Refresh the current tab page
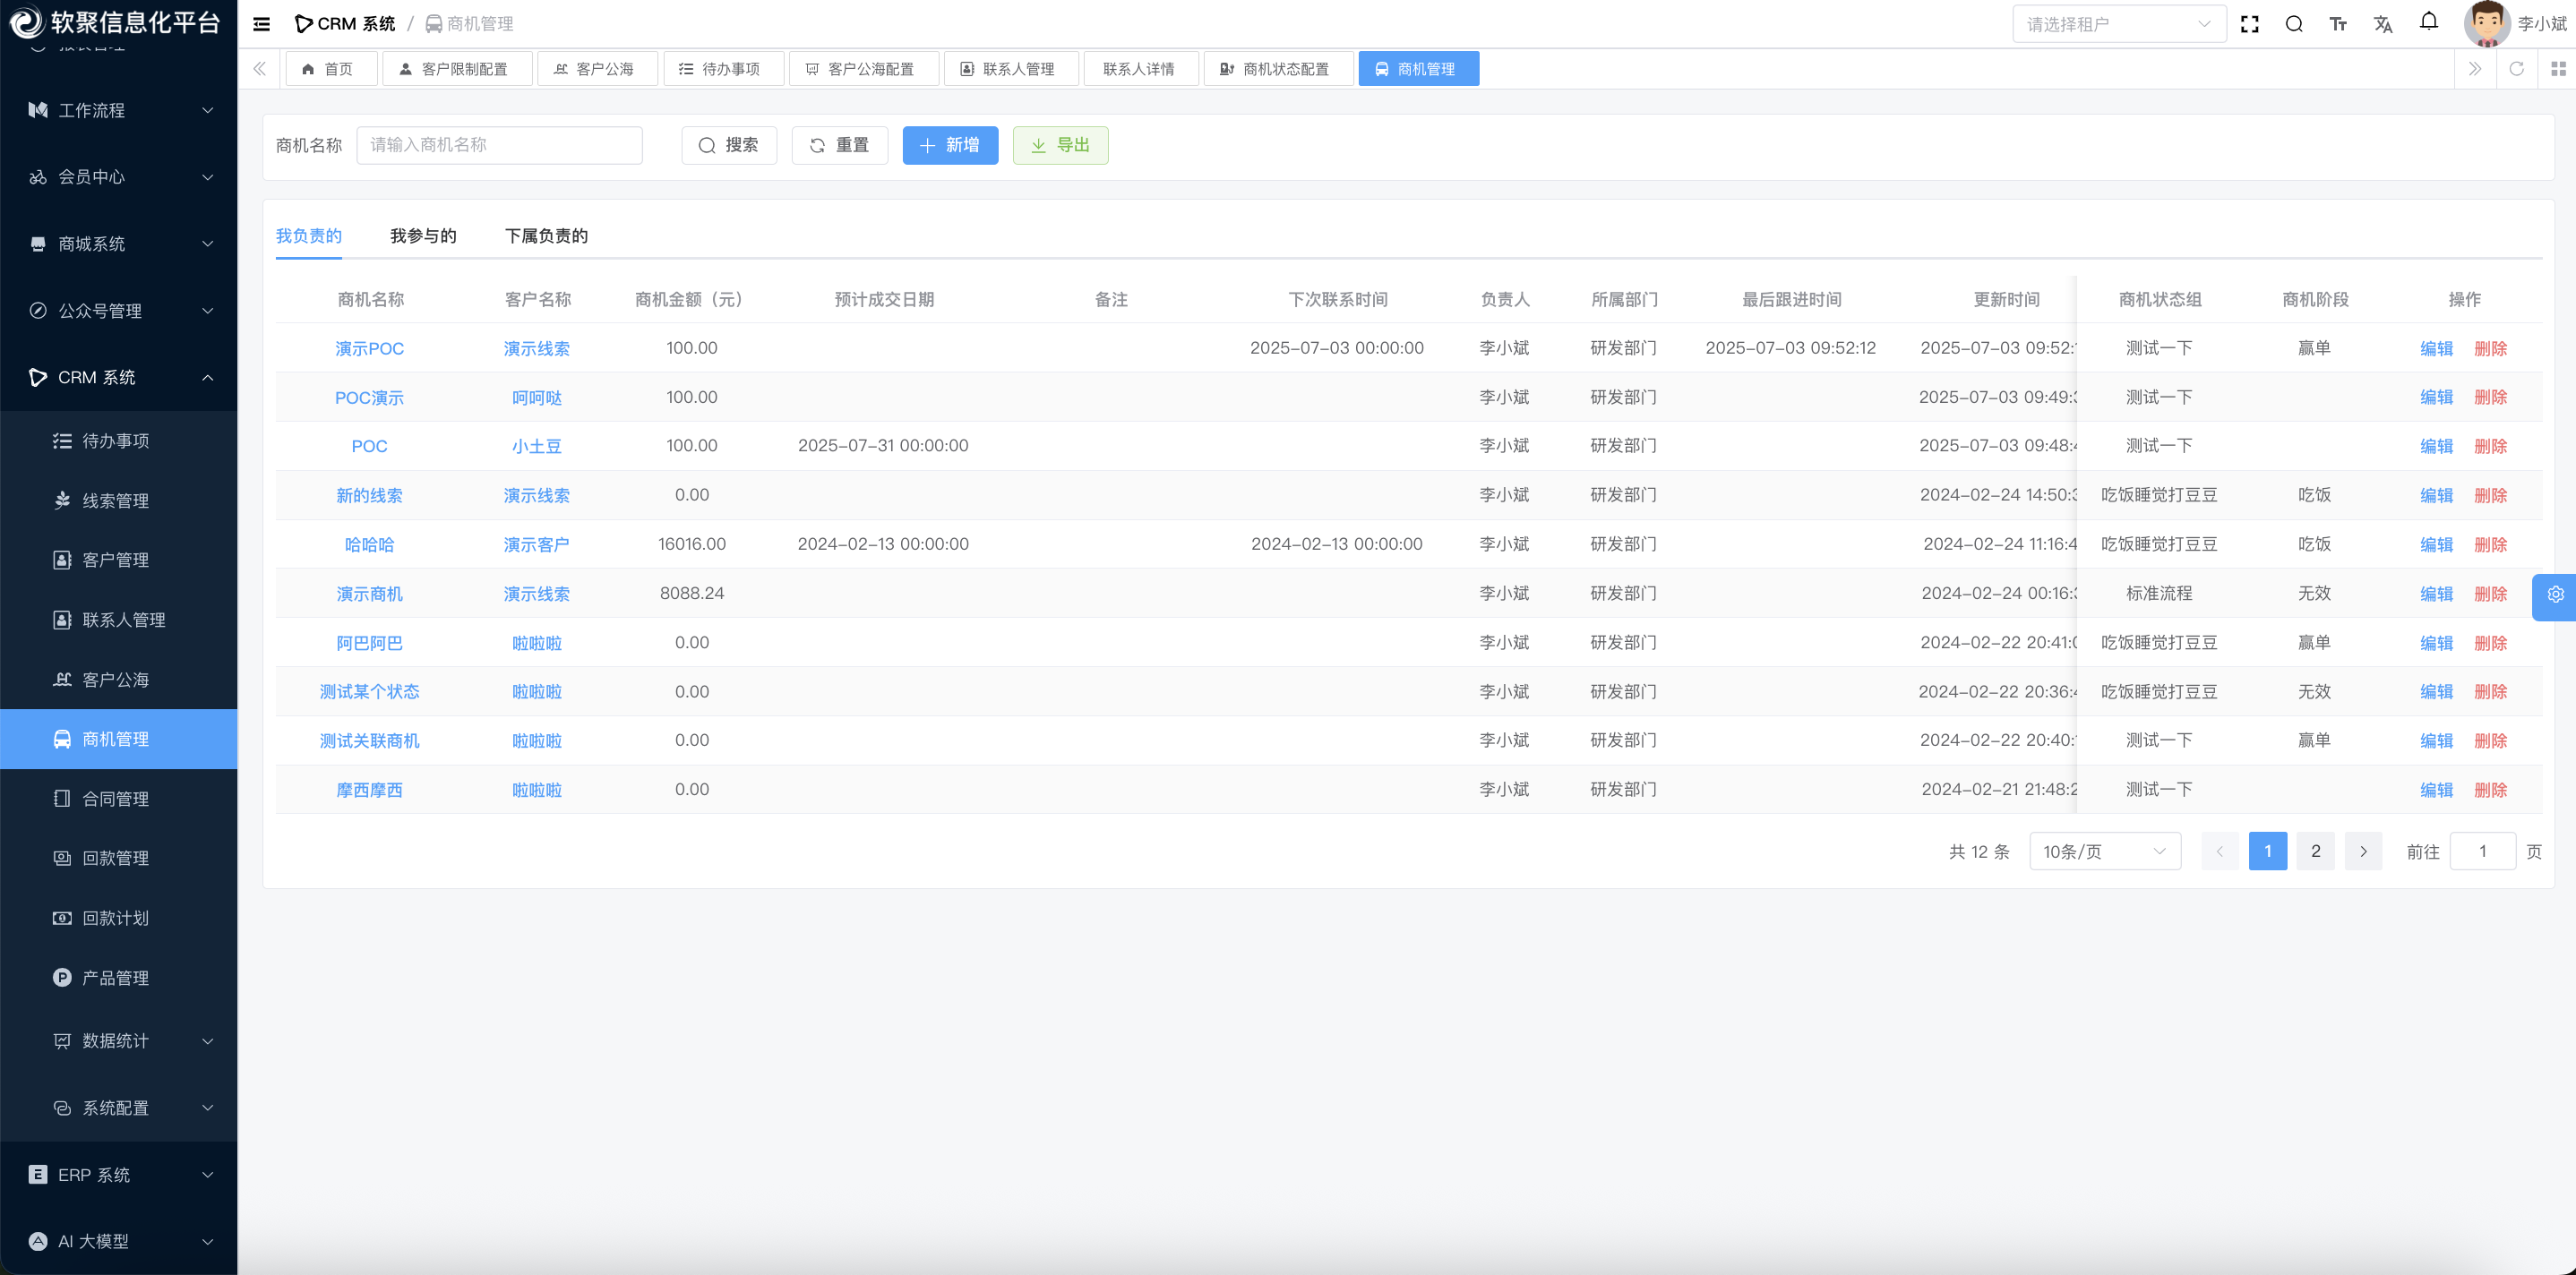Viewport: 2576px width, 1275px height. click(2517, 69)
